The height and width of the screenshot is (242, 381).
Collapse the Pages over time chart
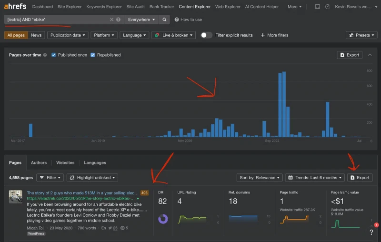(x=370, y=55)
